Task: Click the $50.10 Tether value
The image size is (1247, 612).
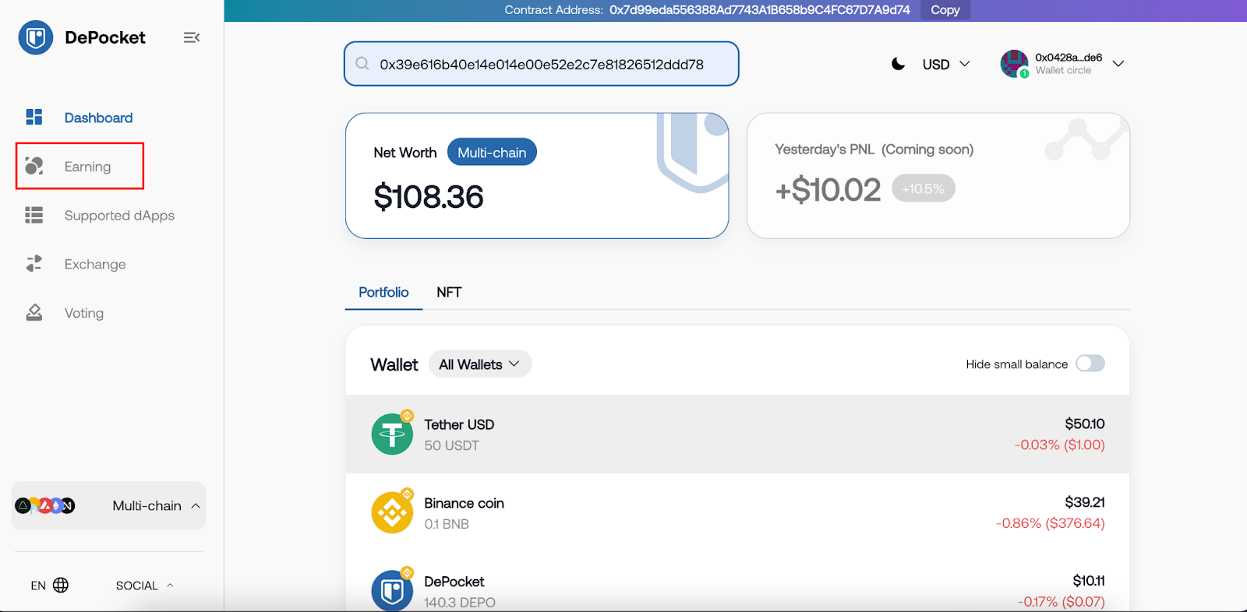Action: pyautogui.click(x=1085, y=424)
